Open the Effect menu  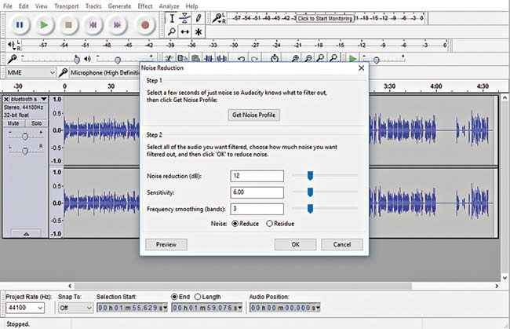click(144, 6)
